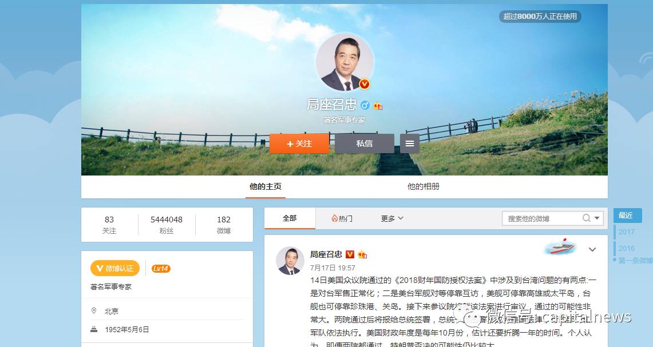The height and width of the screenshot is (347, 653).
Task: Click the V badge after the post author name
Action: (350, 254)
